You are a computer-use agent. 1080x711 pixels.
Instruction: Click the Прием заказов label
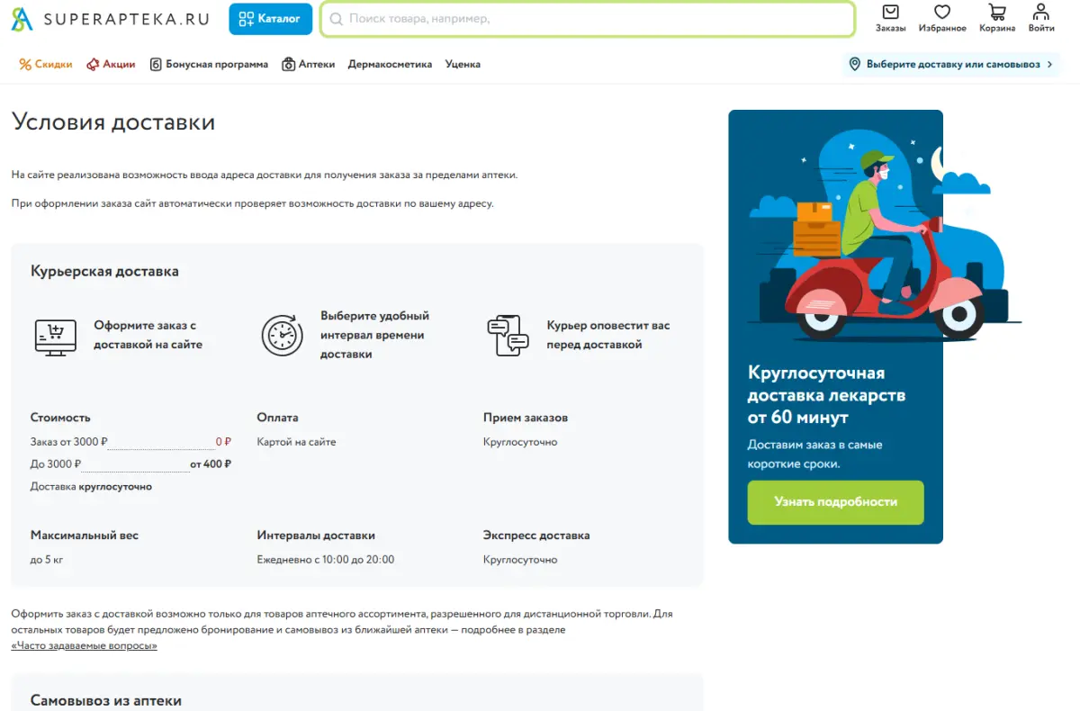(x=526, y=418)
